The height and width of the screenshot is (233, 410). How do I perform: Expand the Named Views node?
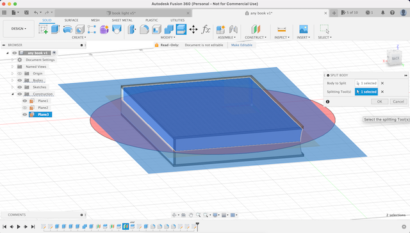pyautogui.click(x=12, y=67)
